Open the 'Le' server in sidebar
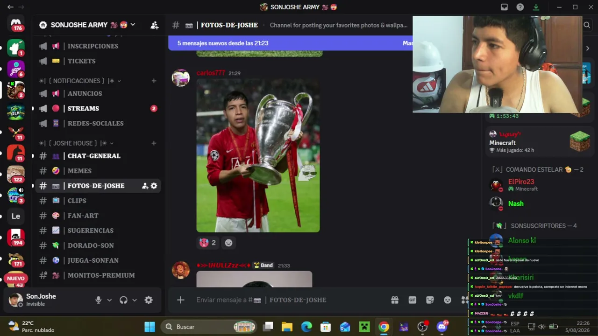This screenshot has height=336, width=598. [16, 216]
